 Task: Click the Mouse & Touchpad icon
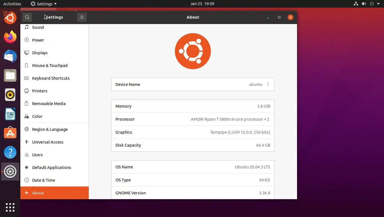click(x=27, y=65)
